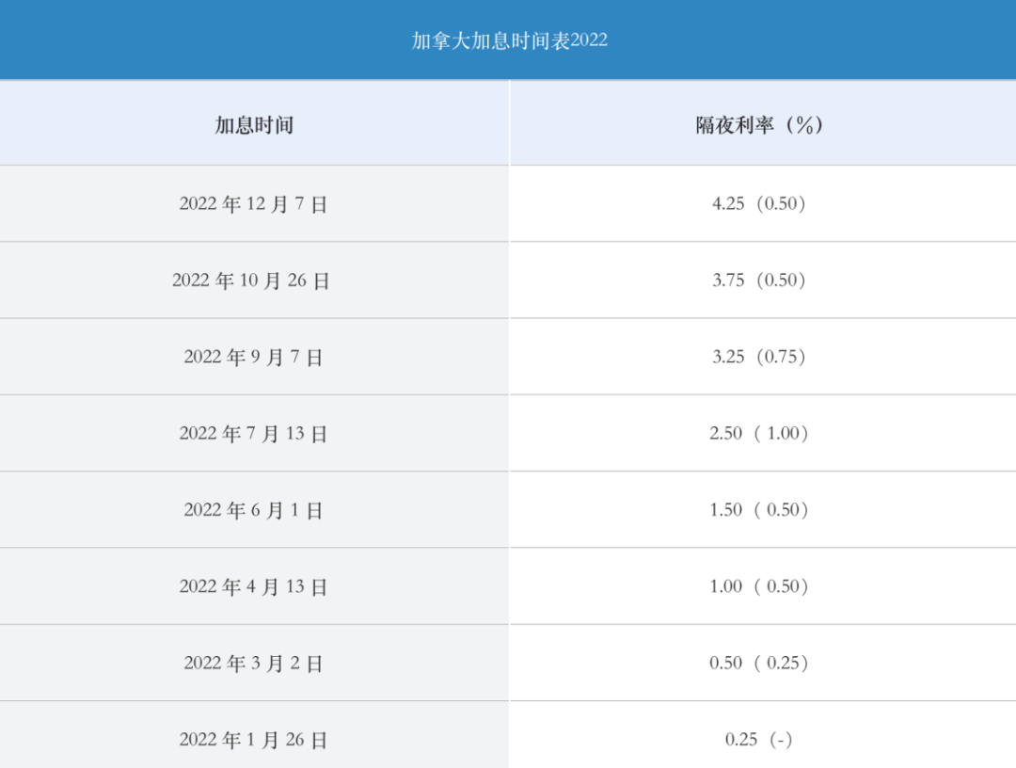Select the 隔夜利率（%） column header
The width and height of the screenshot is (1016, 768).
point(759,124)
